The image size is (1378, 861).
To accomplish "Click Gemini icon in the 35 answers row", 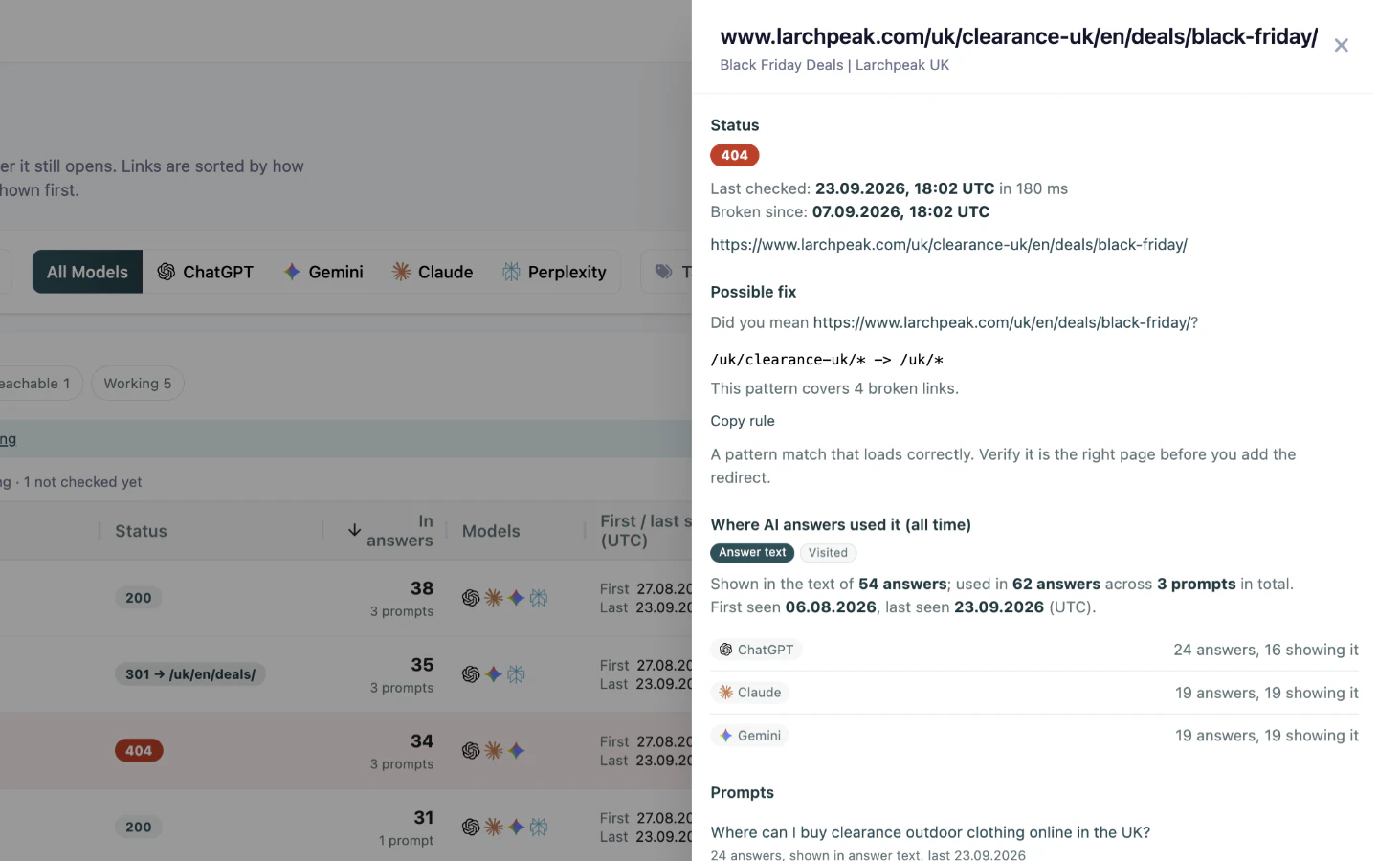I will point(494,674).
